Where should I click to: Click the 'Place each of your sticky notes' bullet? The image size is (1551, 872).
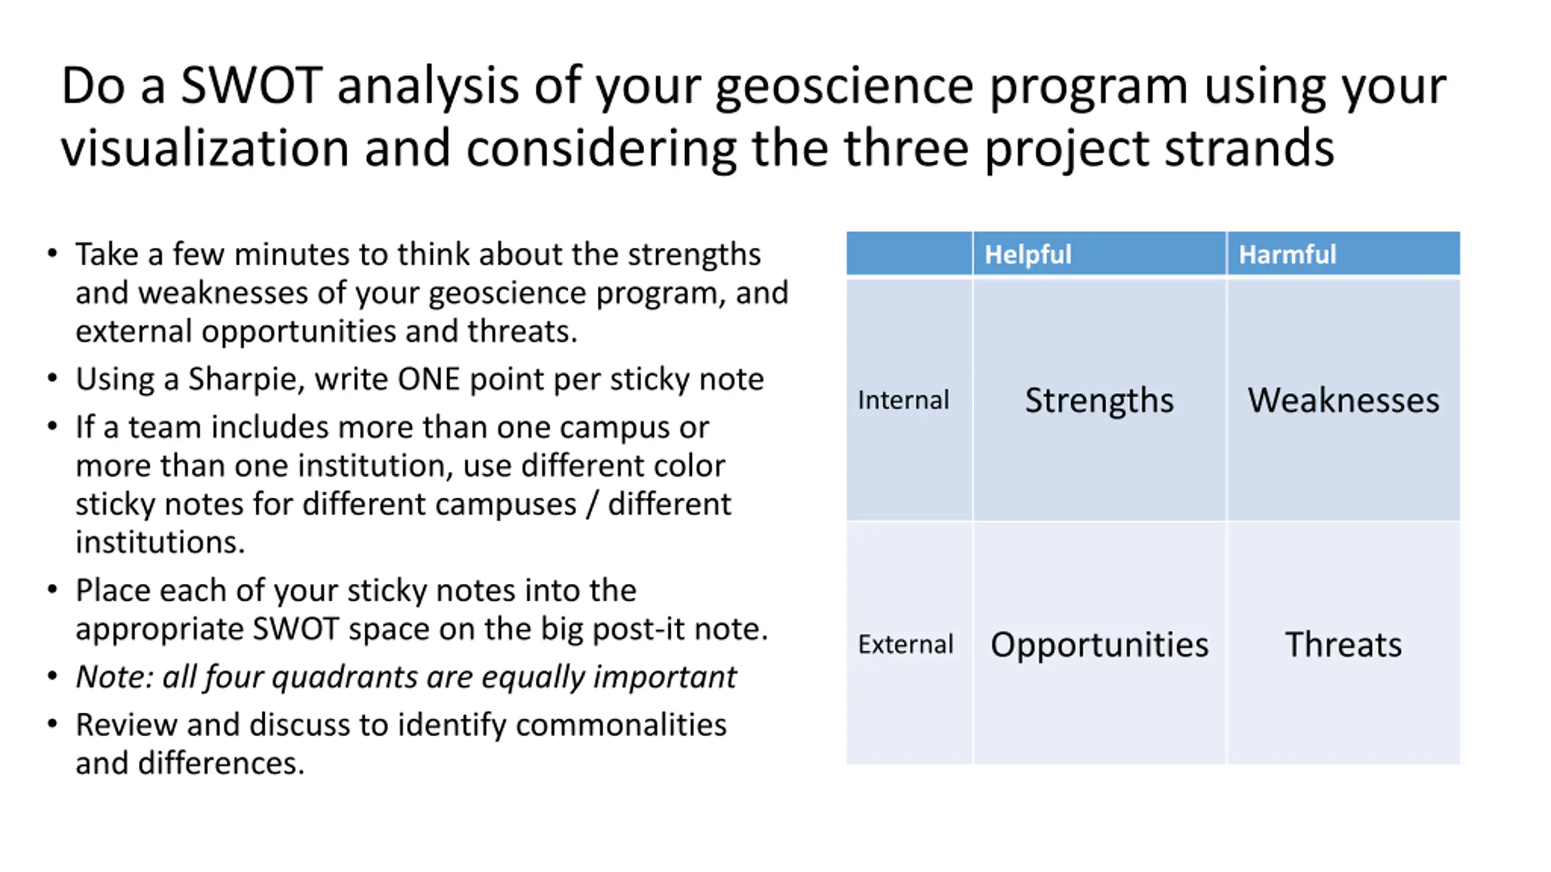422,609
